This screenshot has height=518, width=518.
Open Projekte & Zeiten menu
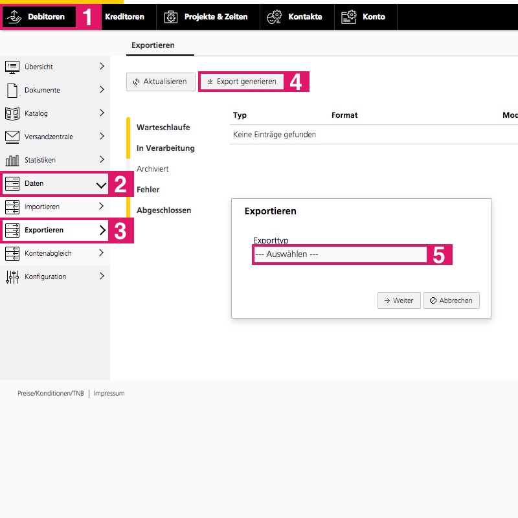pyautogui.click(x=207, y=17)
